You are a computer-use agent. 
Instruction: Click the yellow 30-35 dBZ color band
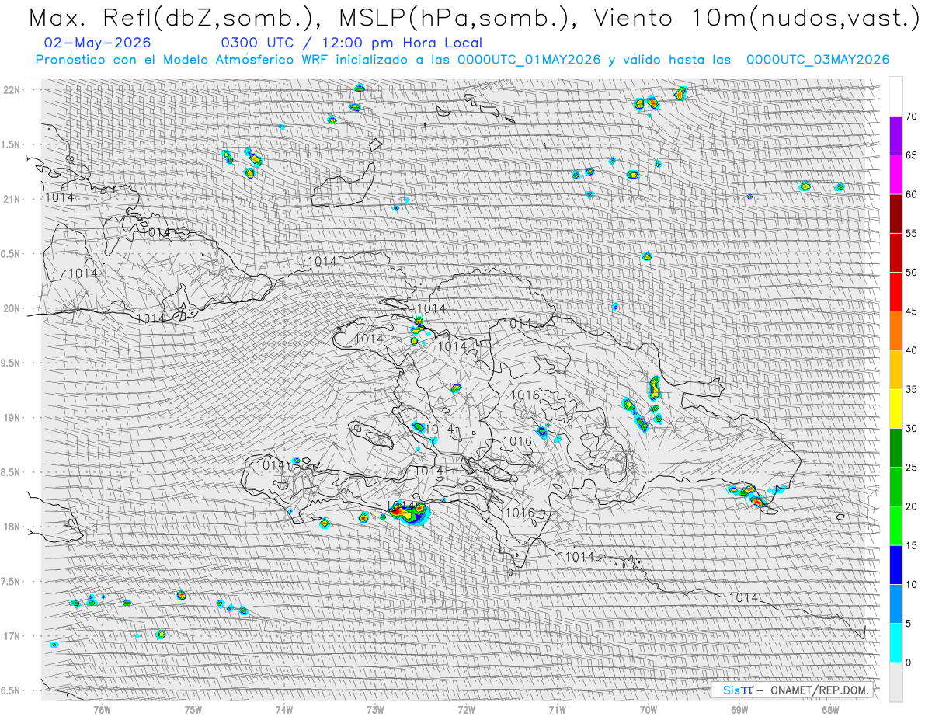[x=895, y=409]
